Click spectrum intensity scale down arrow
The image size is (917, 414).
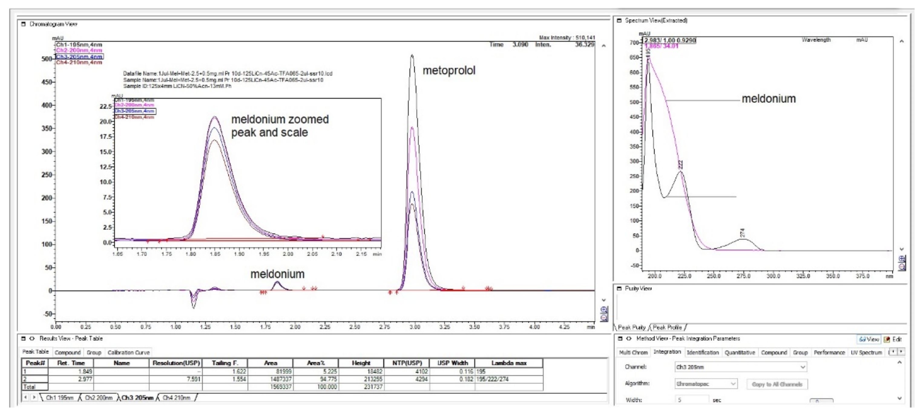(x=902, y=249)
